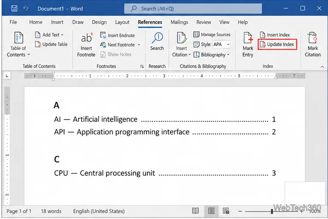Screen dimensions: 328x219
Task: Click the index heading letter C
Action: 57,159
